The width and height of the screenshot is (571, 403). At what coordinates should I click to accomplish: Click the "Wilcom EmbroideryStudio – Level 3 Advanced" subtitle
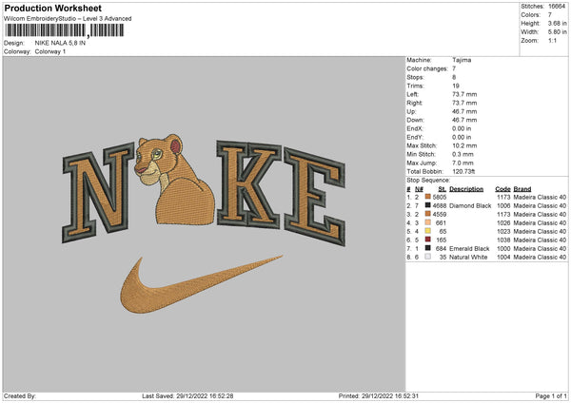coord(68,19)
